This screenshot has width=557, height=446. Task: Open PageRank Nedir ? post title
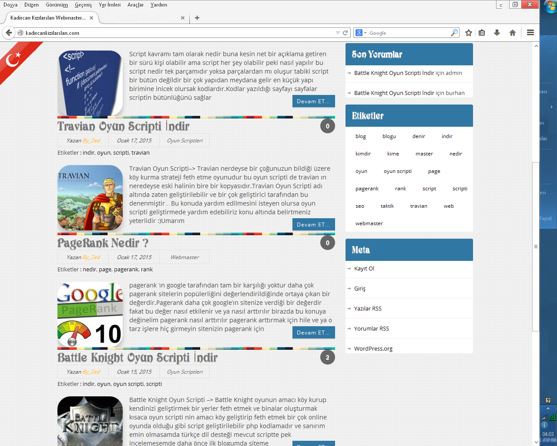pos(103,243)
